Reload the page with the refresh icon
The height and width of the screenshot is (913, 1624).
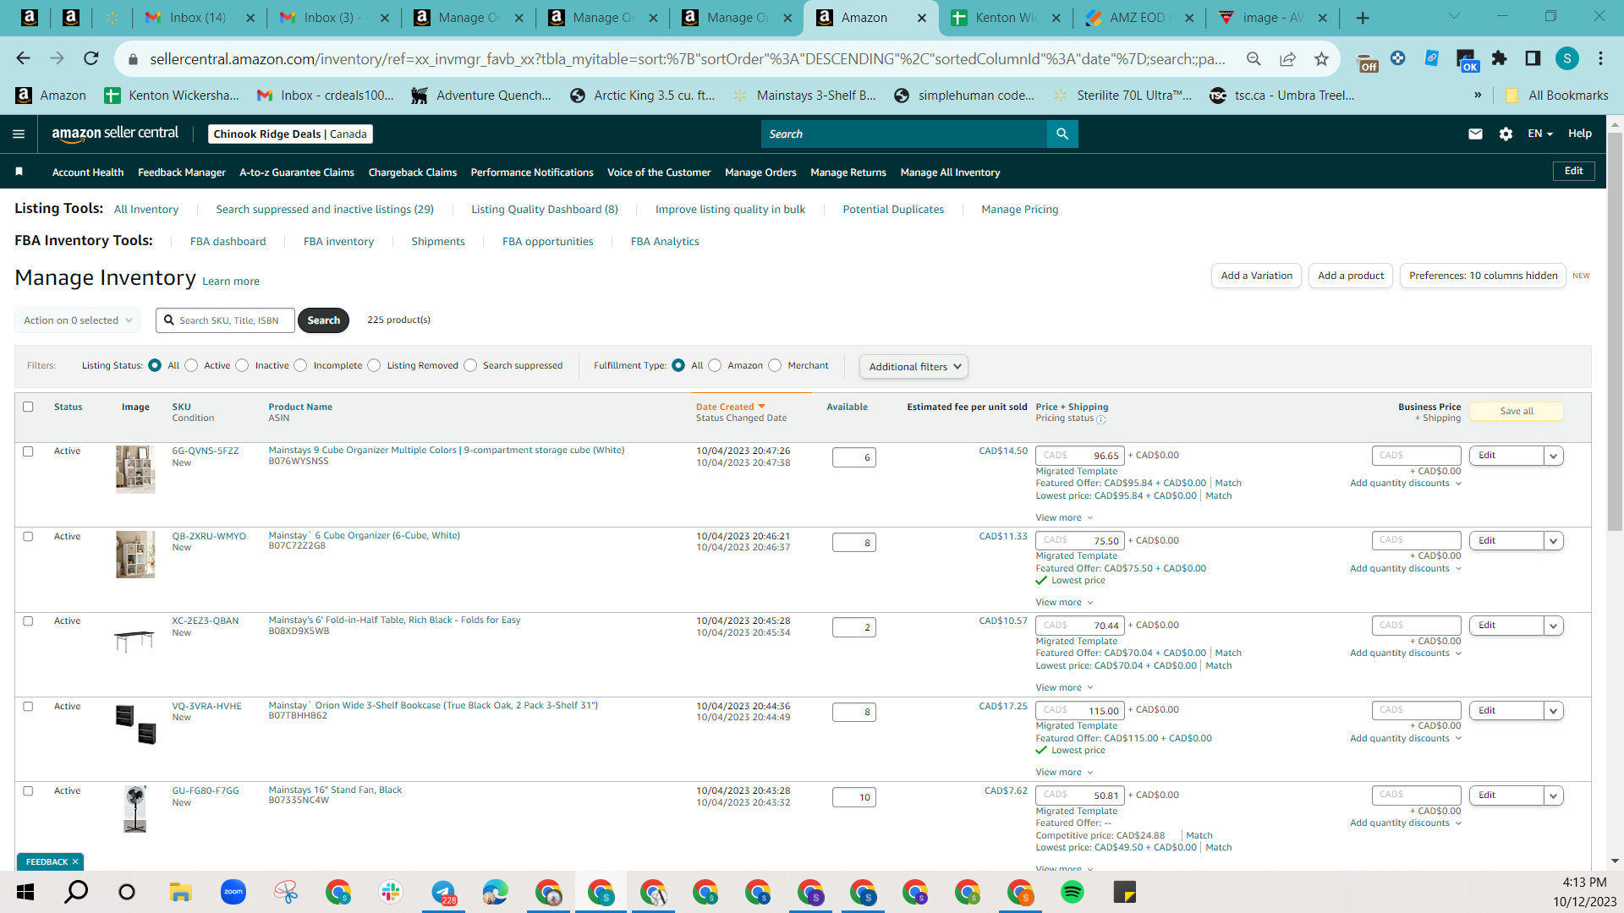click(x=91, y=58)
